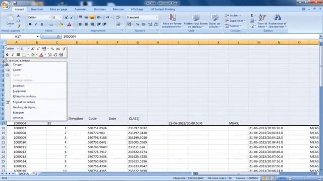Choose Copier in the context menu
This screenshot has height=181, width=323.
click(17, 70)
